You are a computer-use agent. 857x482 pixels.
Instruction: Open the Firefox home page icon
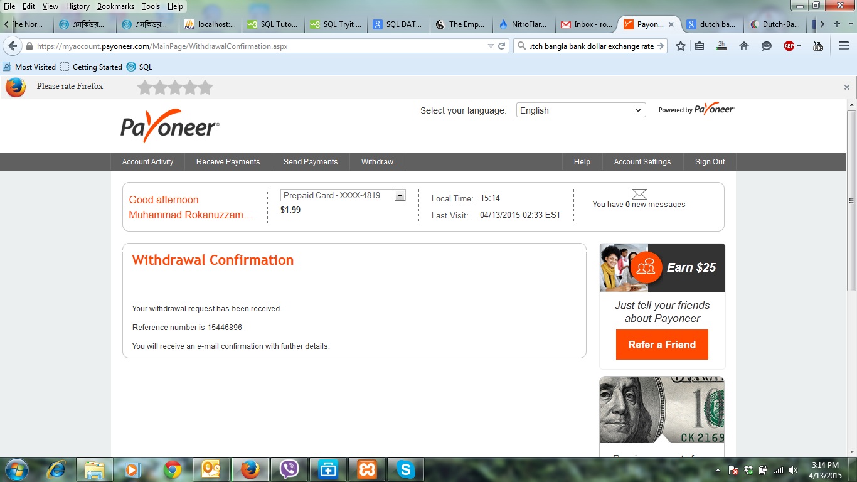(744, 46)
